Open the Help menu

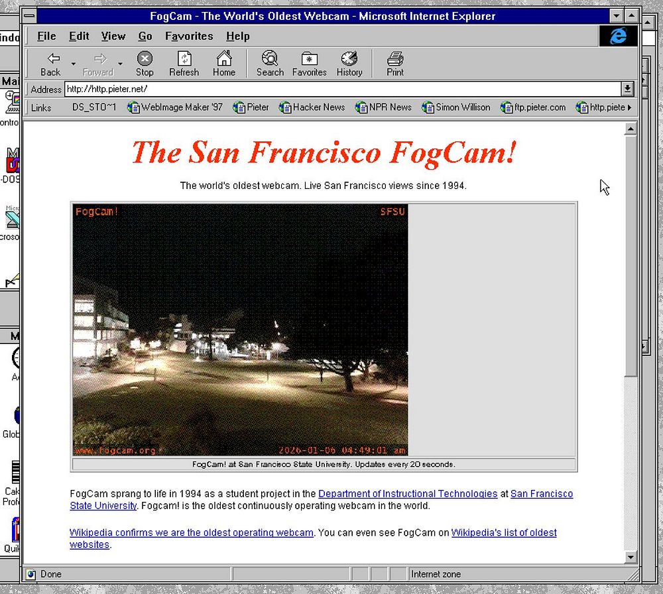coord(237,36)
